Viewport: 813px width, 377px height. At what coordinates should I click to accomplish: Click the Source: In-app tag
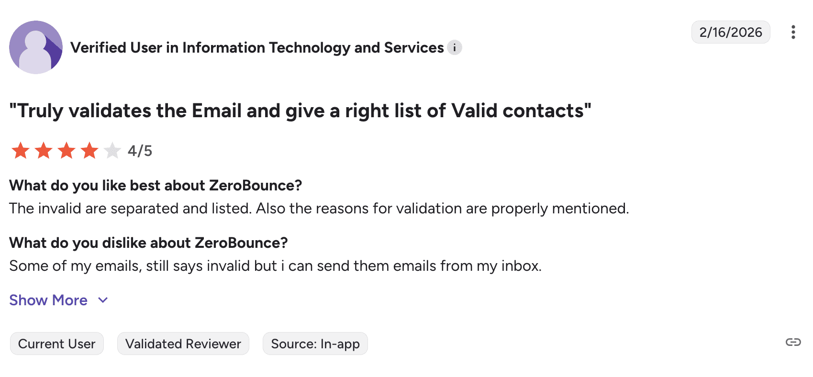315,344
